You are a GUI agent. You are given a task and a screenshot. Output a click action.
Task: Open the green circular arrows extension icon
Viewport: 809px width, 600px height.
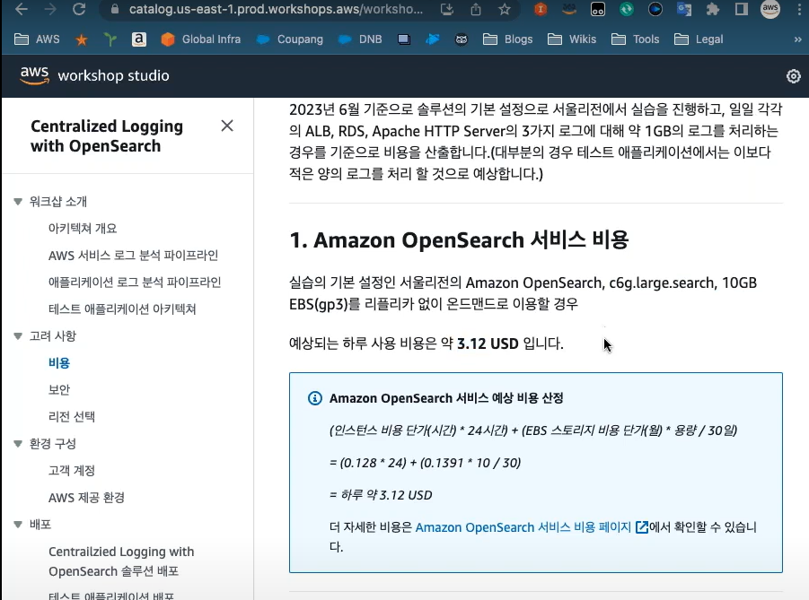tap(627, 9)
